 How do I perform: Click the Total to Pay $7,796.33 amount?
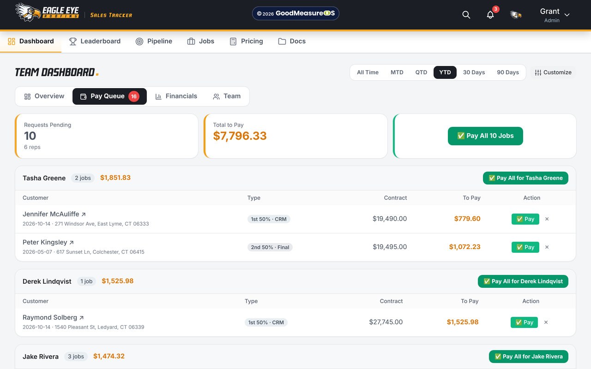click(x=240, y=136)
